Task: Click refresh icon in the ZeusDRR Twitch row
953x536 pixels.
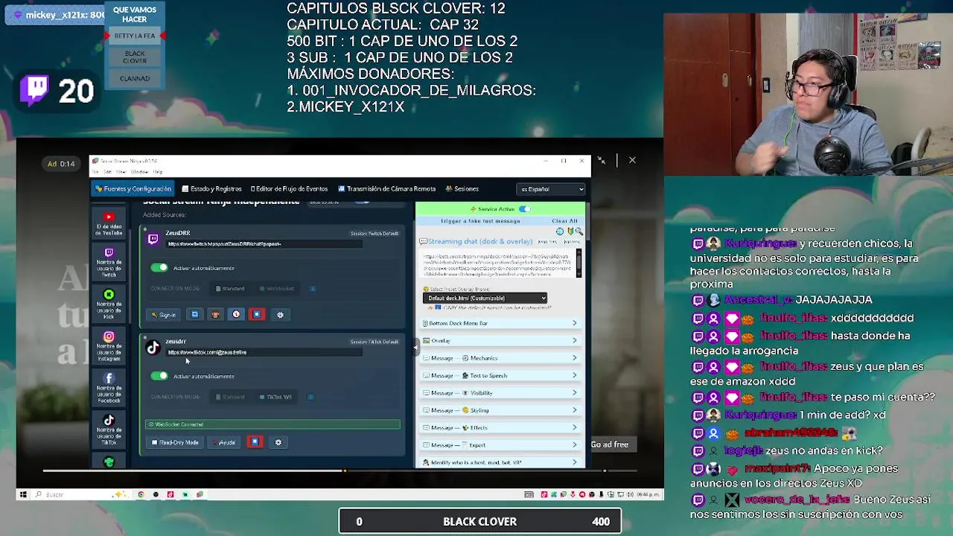Action: tap(194, 314)
